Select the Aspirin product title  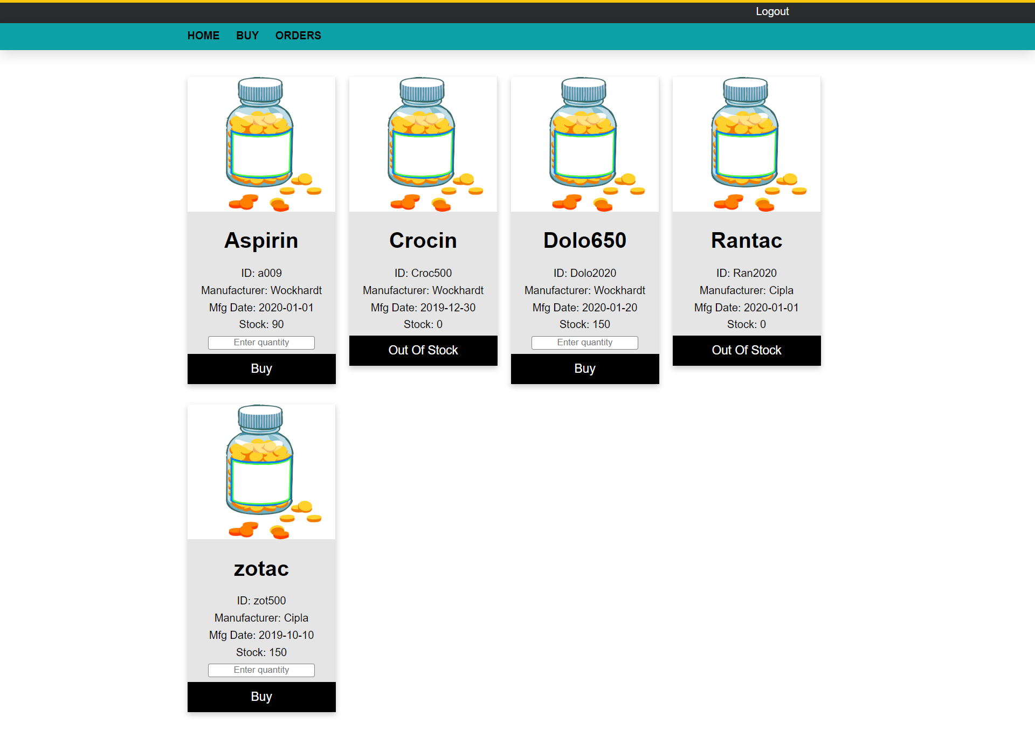click(x=261, y=241)
